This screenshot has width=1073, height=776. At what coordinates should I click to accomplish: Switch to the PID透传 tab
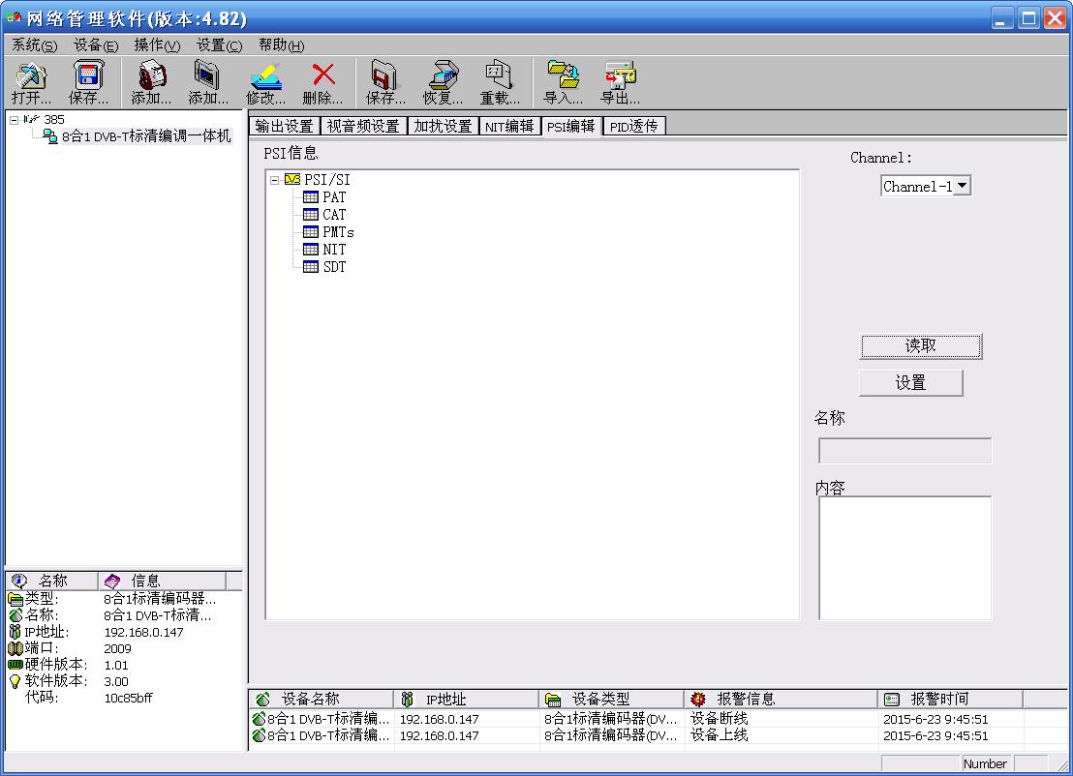[634, 127]
